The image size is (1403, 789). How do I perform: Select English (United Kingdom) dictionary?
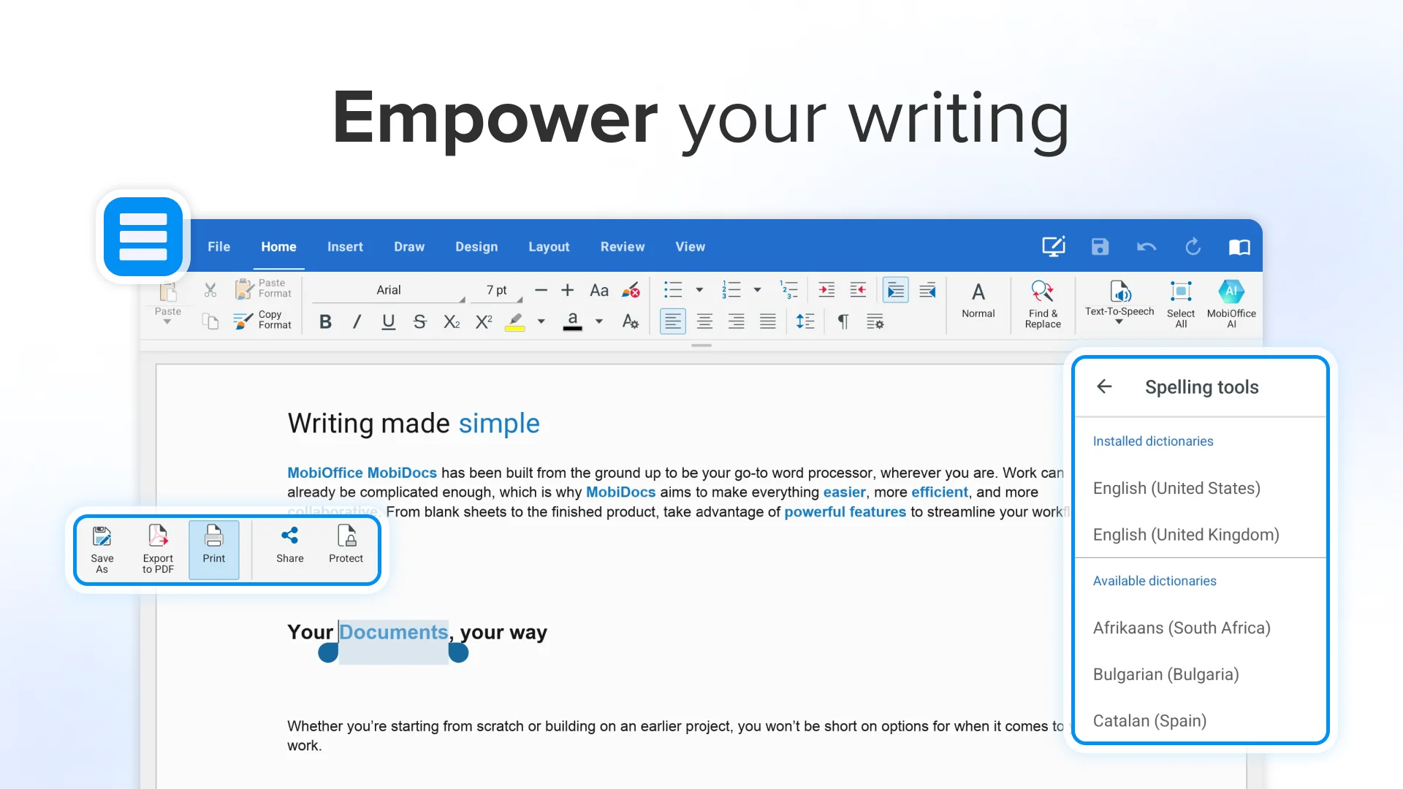(x=1200, y=535)
